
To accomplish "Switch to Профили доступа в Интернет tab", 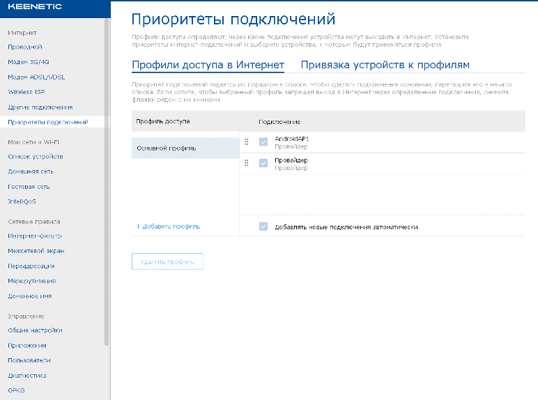I will (208, 65).
